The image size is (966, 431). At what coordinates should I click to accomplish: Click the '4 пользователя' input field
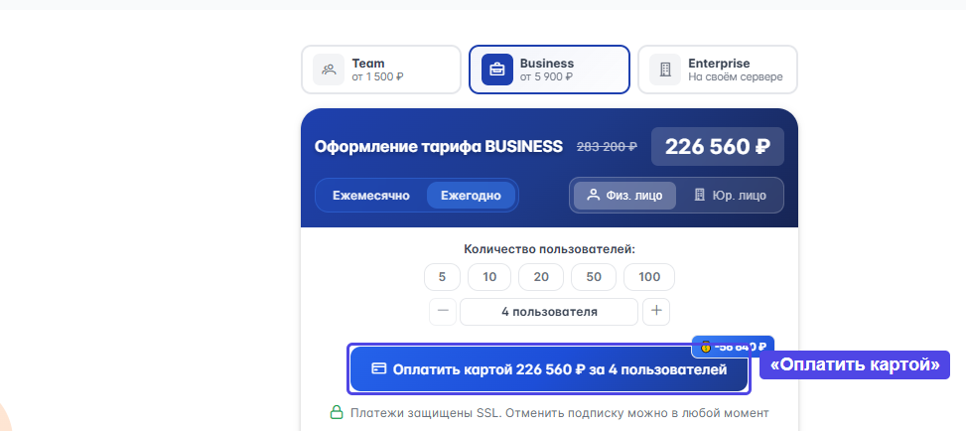(x=549, y=312)
